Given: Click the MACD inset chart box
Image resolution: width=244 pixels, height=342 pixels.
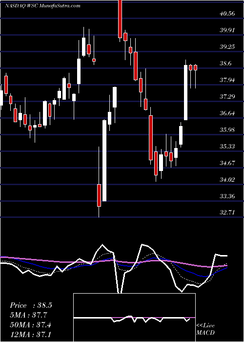Looking at the screenshot, I should point(134,318).
